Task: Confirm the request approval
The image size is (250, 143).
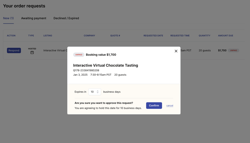Action: (x=154, y=105)
